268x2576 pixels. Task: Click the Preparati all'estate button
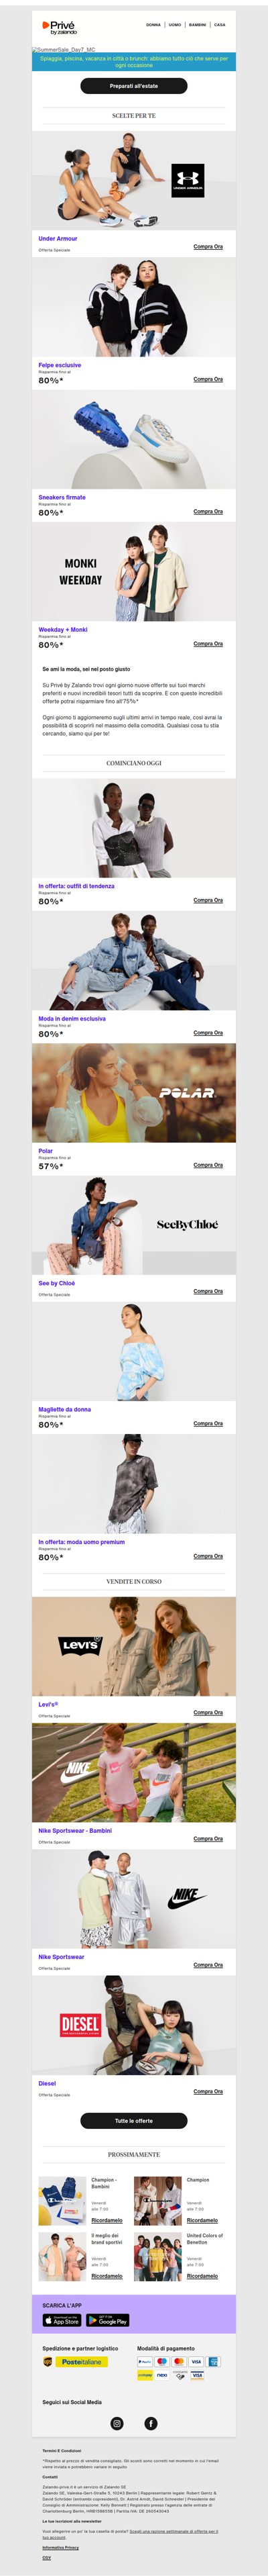133,86
